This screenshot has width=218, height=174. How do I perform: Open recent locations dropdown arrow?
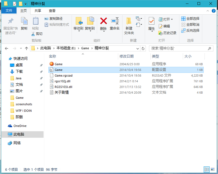click(x=21, y=48)
